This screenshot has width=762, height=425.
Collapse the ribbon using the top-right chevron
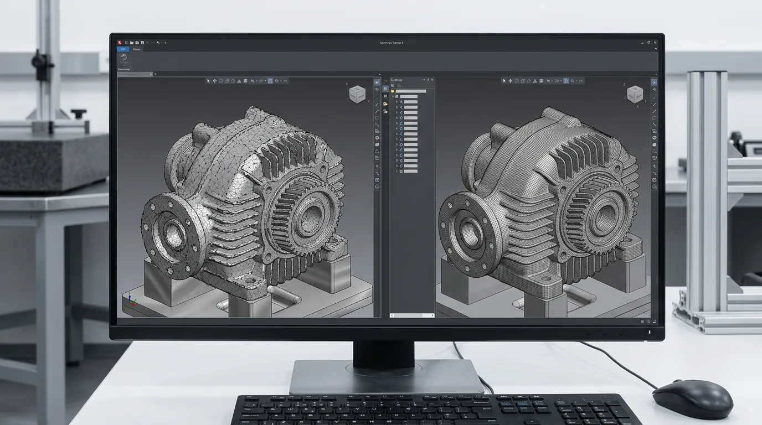(x=656, y=49)
